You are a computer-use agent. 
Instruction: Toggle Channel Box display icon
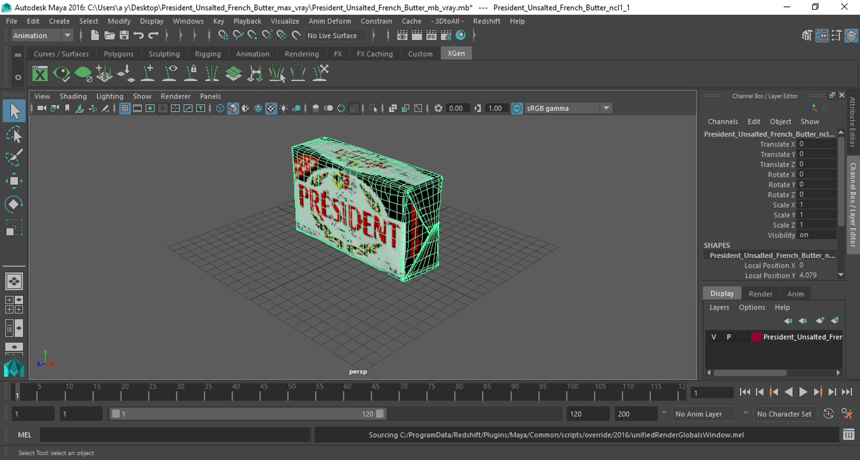coord(851,36)
